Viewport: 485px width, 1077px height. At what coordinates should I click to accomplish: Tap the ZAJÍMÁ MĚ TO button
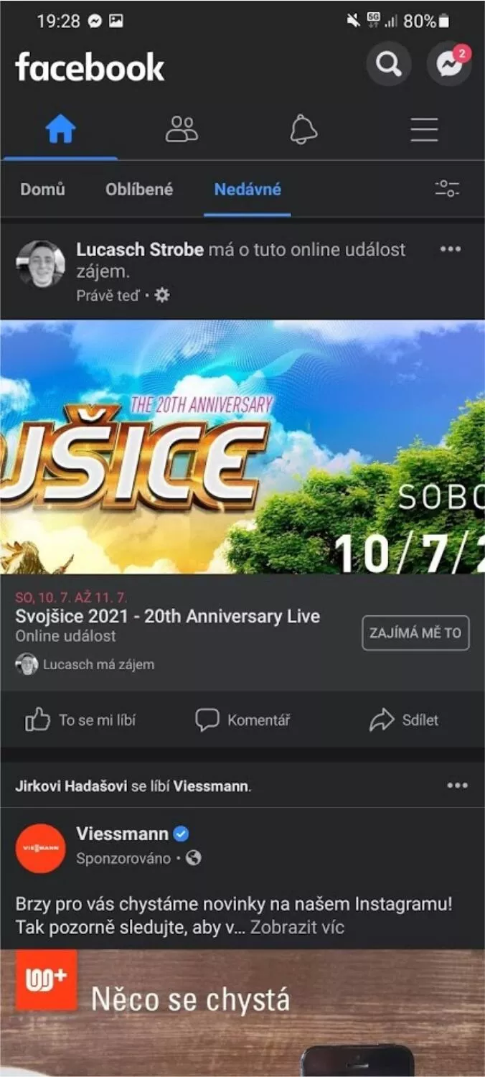[x=415, y=633]
